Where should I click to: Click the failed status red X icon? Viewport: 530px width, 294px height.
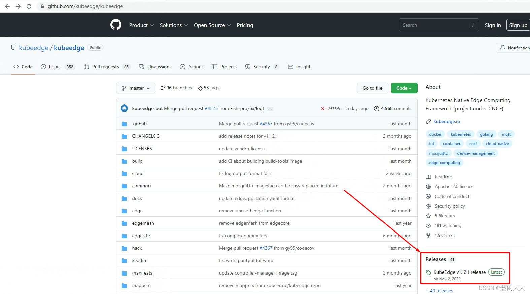point(323,109)
